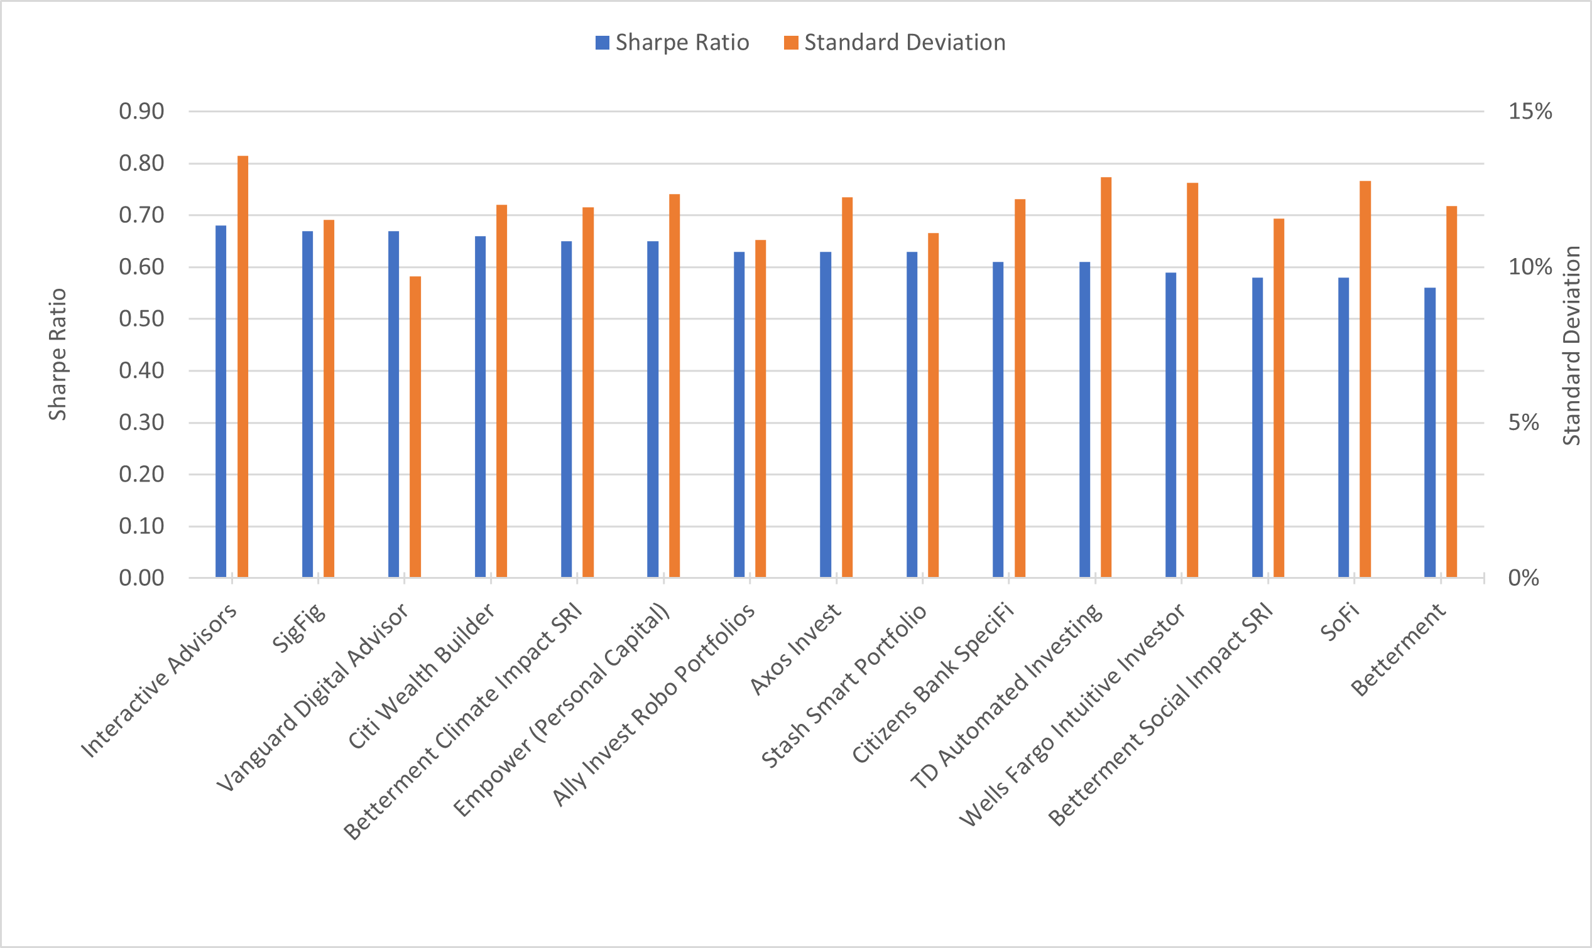
Task: Click TD Automated Investing orange bar
Action: (x=1106, y=377)
